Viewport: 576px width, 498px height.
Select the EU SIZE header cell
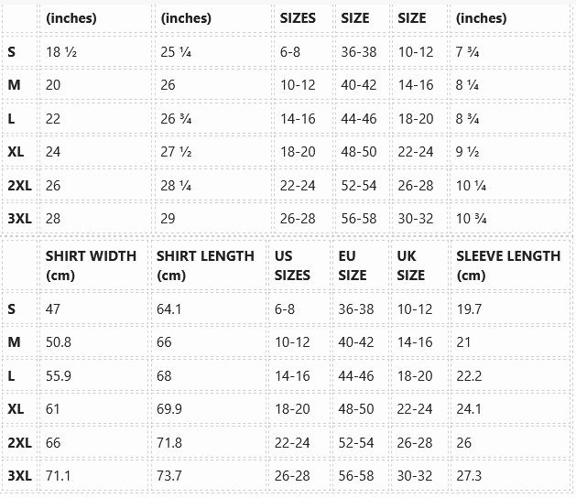353,265
